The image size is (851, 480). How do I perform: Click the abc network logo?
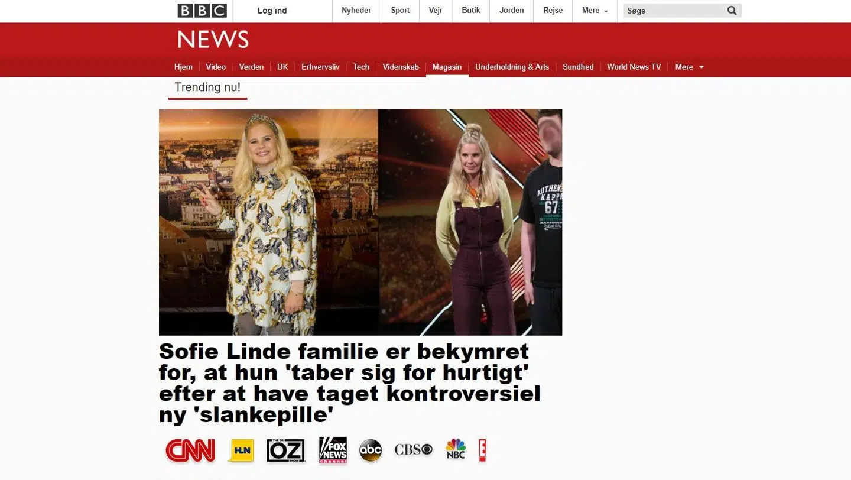(371, 450)
